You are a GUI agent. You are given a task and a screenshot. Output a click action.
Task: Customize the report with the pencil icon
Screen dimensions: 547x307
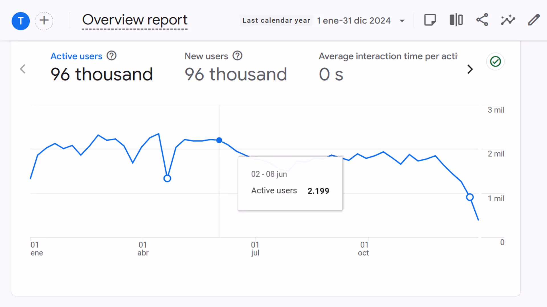pyautogui.click(x=534, y=20)
